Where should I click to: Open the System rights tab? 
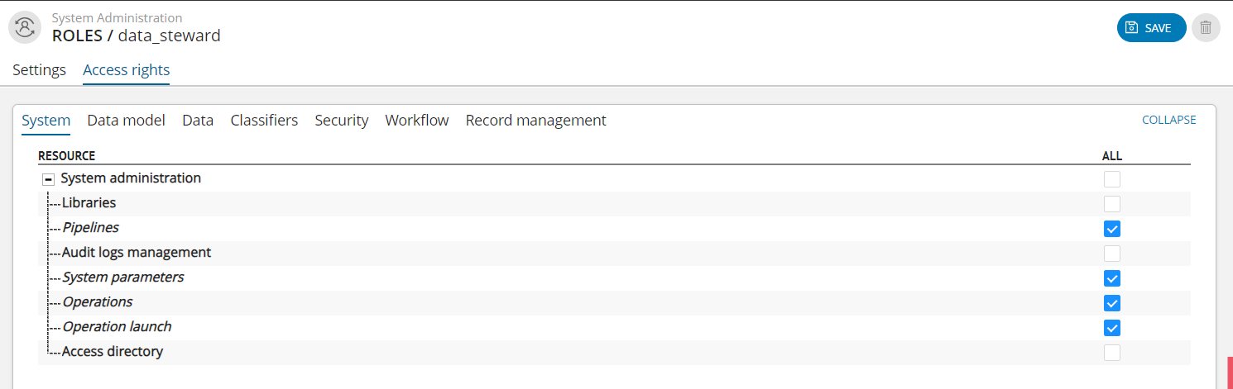pos(46,121)
